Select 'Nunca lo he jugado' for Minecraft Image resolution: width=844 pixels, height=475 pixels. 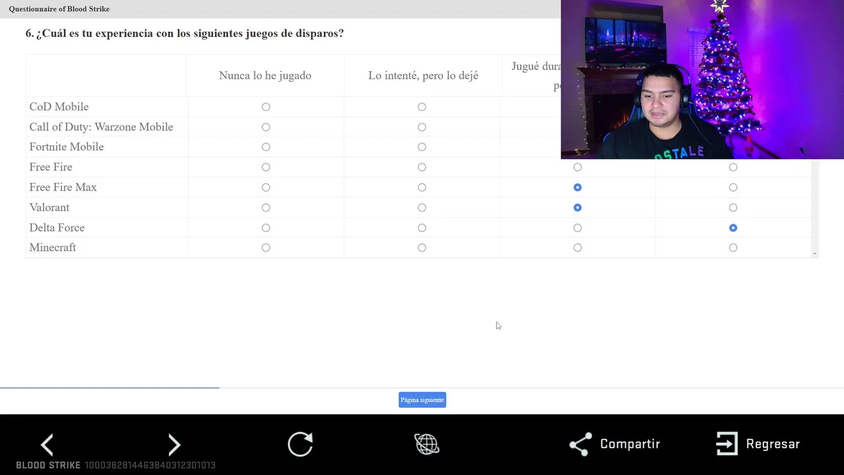pyautogui.click(x=266, y=248)
